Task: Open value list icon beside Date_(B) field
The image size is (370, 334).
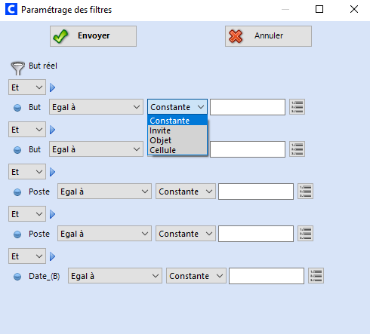Action: 316,276
